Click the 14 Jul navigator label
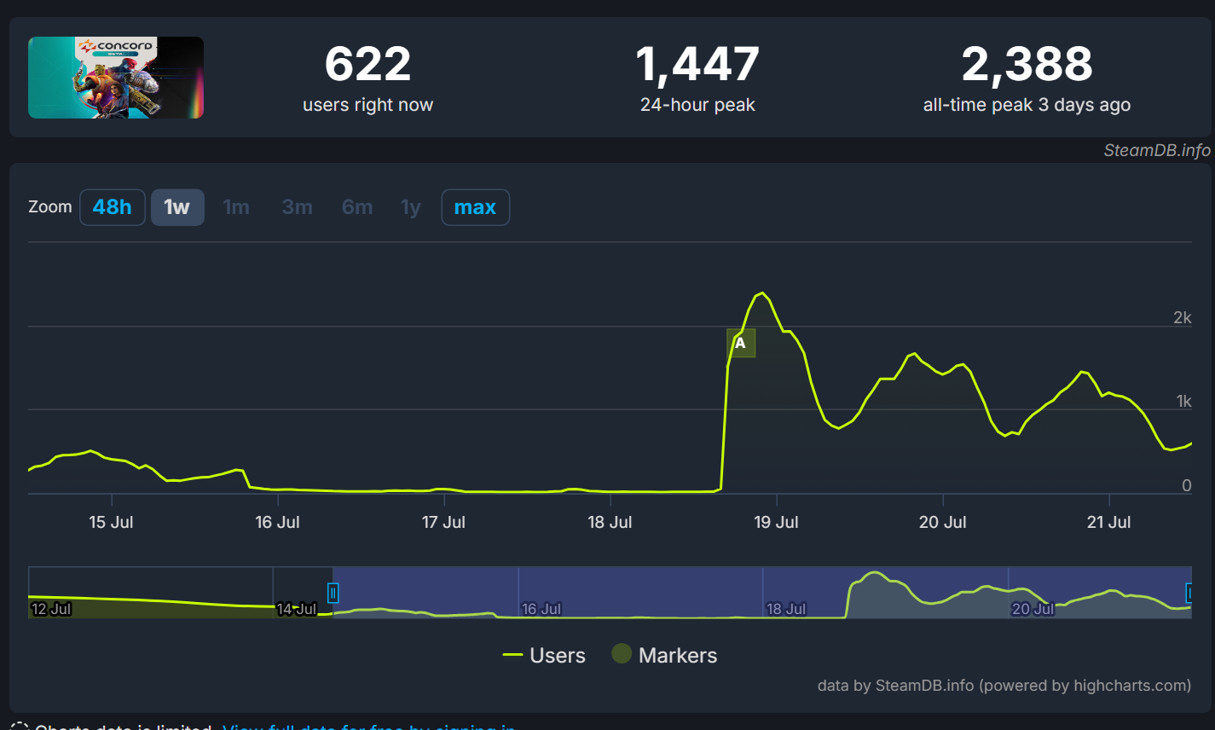The image size is (1215, 730). [296, 609]
